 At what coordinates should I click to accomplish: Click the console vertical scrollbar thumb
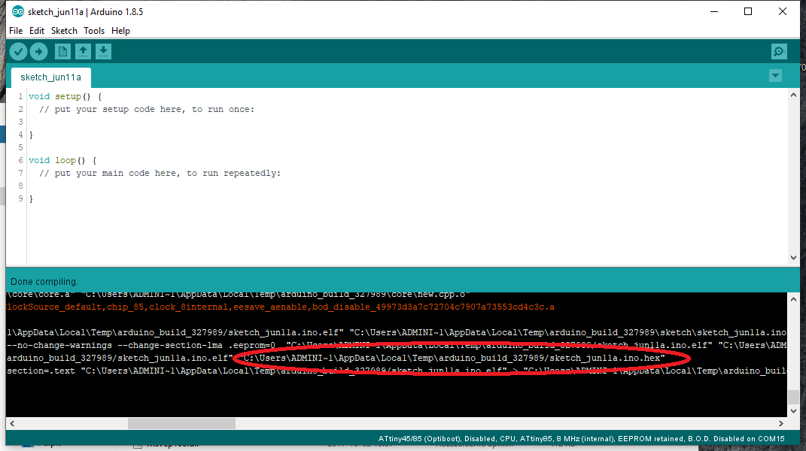[x=793, y=397]
